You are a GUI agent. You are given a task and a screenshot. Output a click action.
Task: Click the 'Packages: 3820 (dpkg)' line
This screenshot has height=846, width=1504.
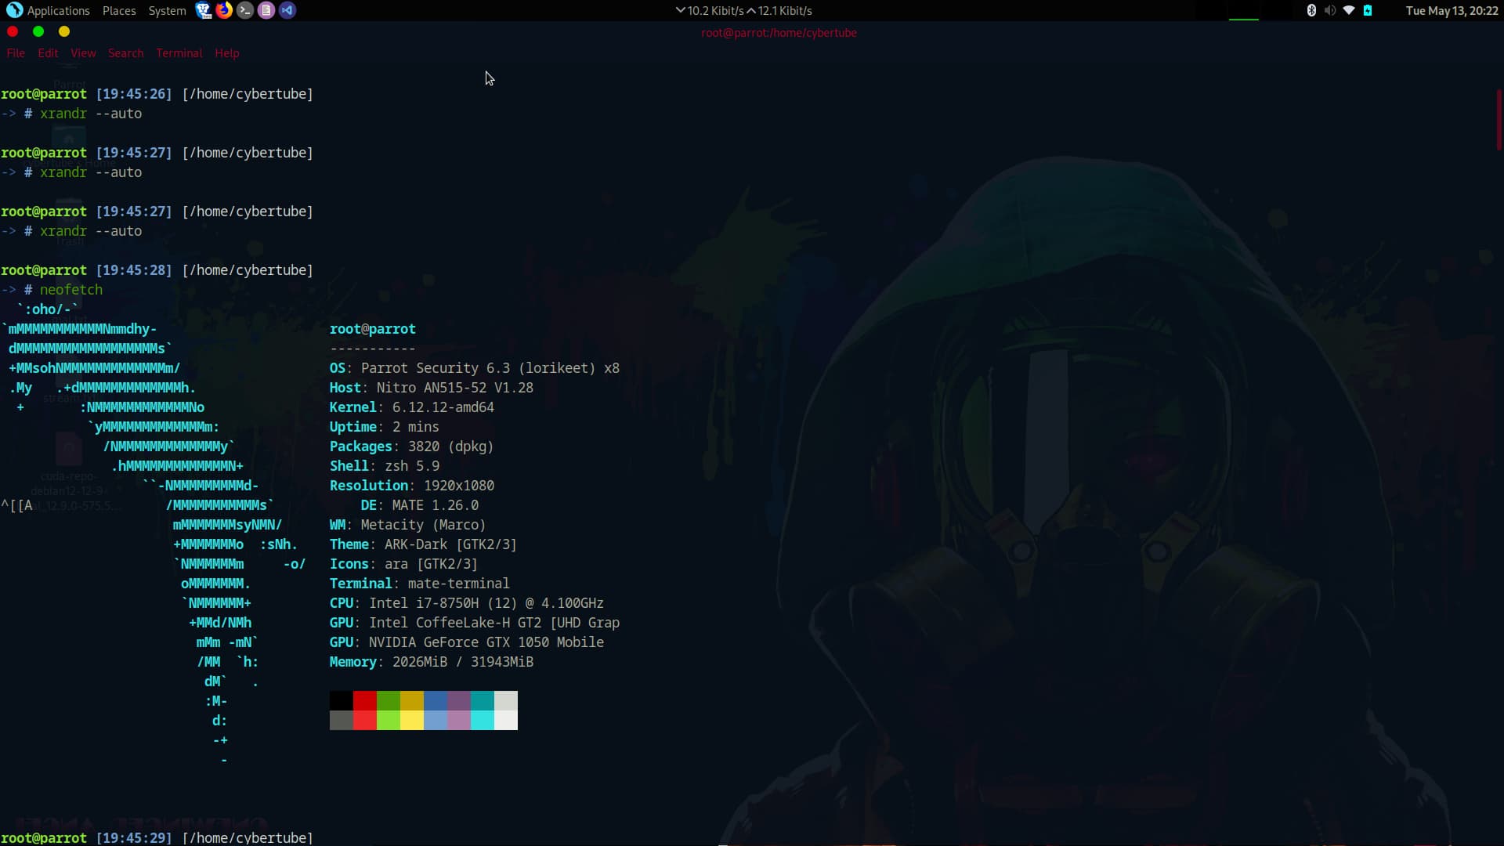411,446
